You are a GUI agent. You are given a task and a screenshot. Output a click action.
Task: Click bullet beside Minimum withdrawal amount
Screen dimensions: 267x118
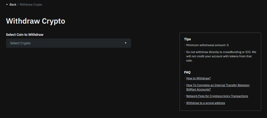click(184, 45)
